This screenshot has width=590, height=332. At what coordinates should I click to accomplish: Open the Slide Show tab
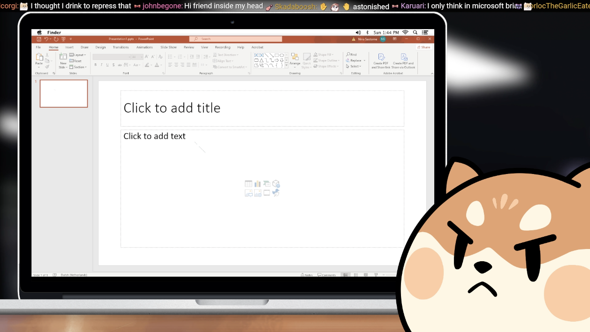tap(168, 47)
